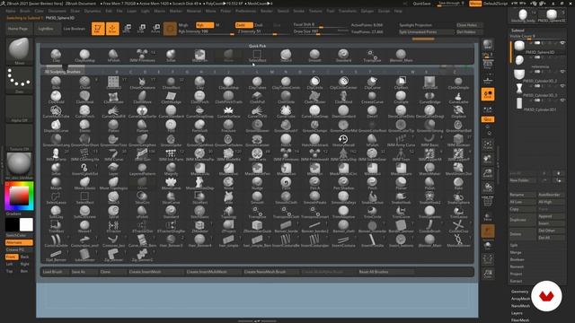Screen dimensions: 575x323
Task: Open the Brush menu
Action: point(25,11)
